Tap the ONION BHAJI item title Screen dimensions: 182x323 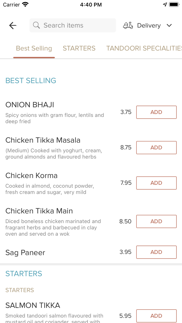[x=30, y=105]
